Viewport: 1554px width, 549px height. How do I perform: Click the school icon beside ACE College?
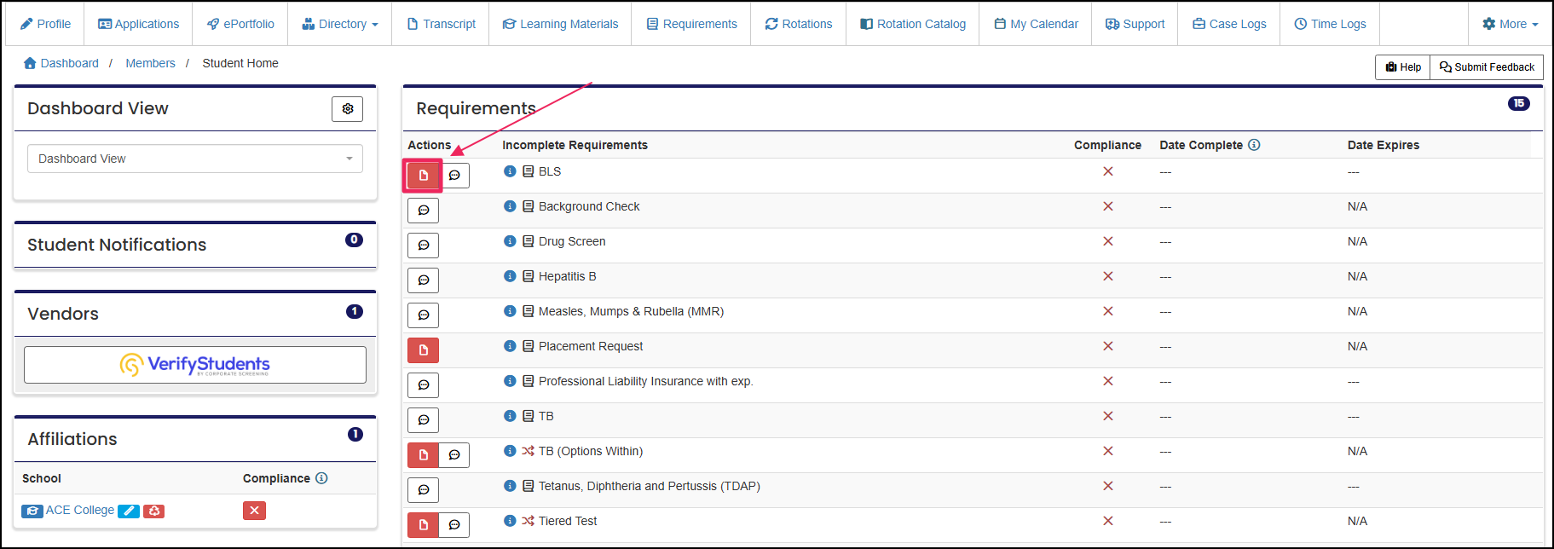(32, 511)
